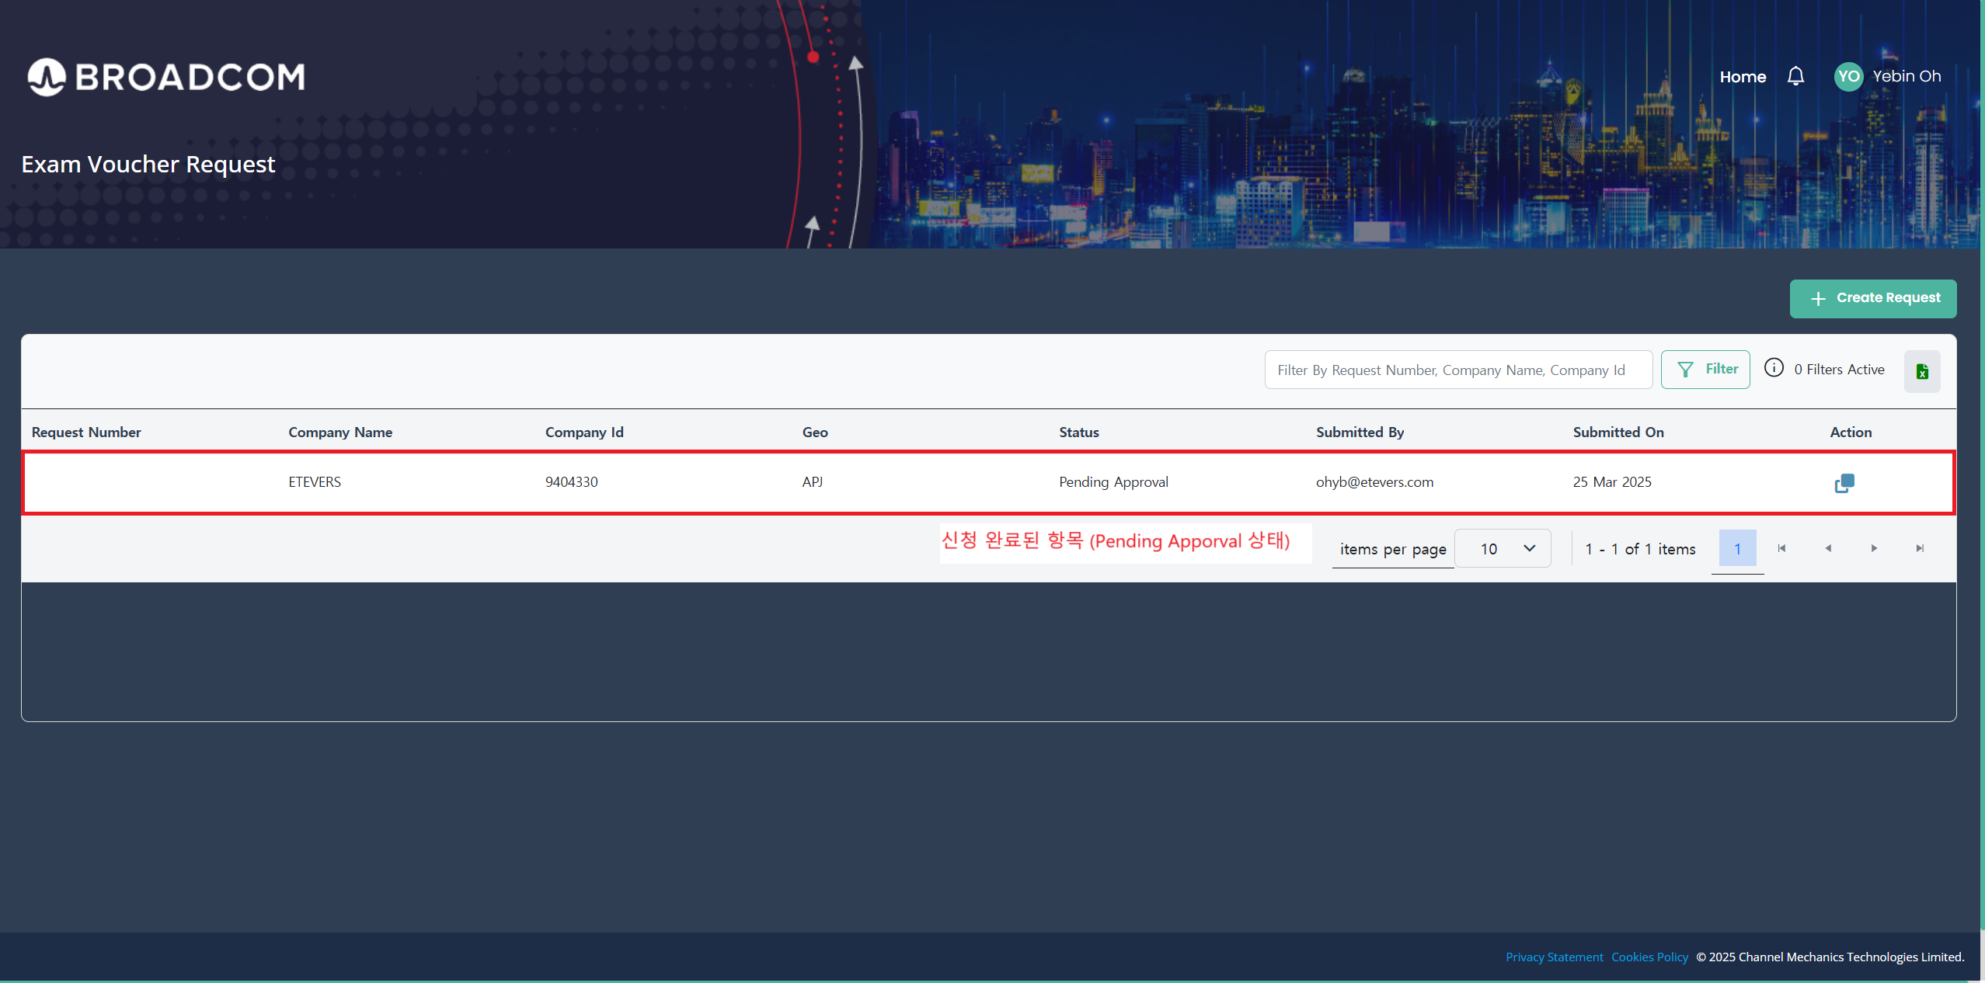Click the YO user avatar circle
1985x983 pixels.
click(x=1848, y=76)
